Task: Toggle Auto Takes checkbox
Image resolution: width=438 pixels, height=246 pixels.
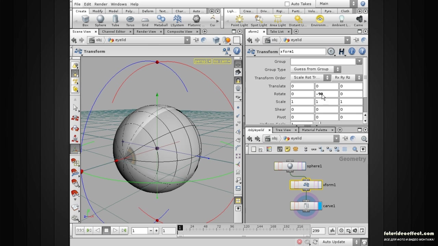Action: (287, 4)
